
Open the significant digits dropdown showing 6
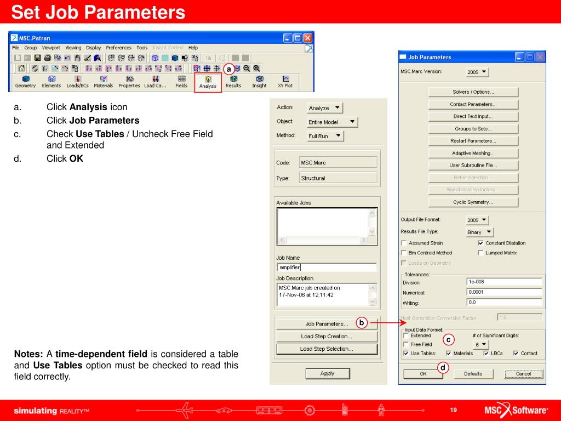(x=481, y=344)
